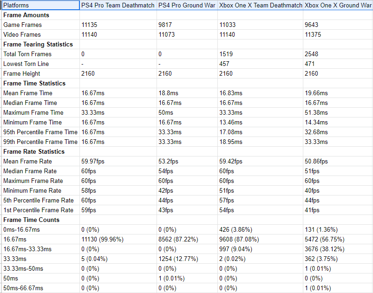Image resolution: width=373 pixels, height=293 pixels.
Task: Click the Minimum Frame Rate label
Action: (x=33, y=190)
